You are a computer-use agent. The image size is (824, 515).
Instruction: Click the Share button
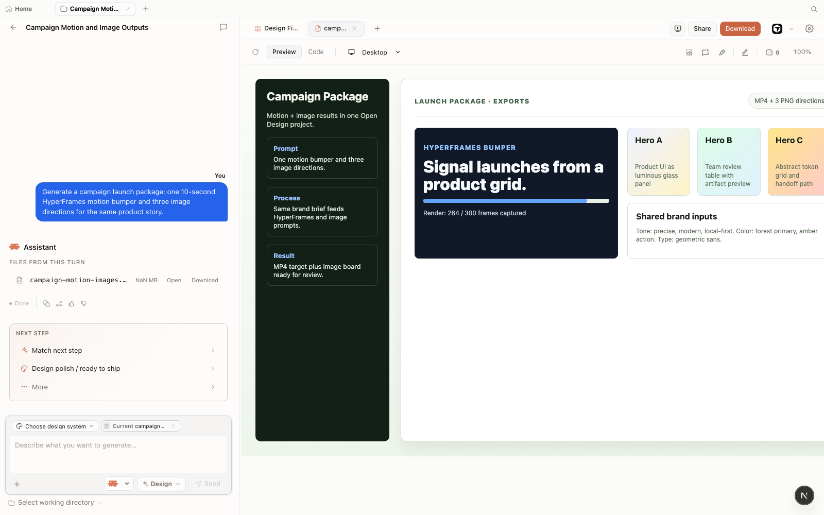[702, 29]
